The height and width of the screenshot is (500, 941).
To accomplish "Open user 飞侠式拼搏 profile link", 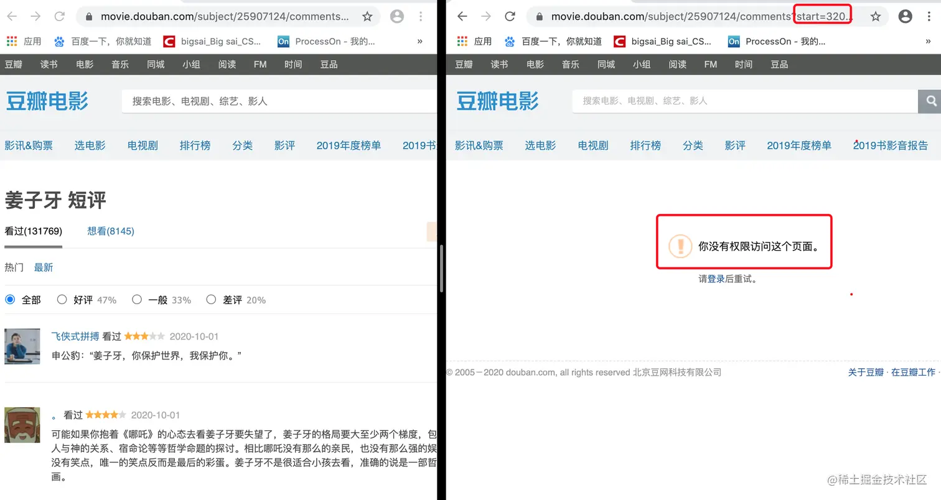I will point(75,336).
